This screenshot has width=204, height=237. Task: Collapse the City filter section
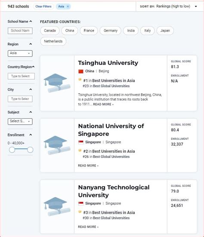(x=31, y=89)
